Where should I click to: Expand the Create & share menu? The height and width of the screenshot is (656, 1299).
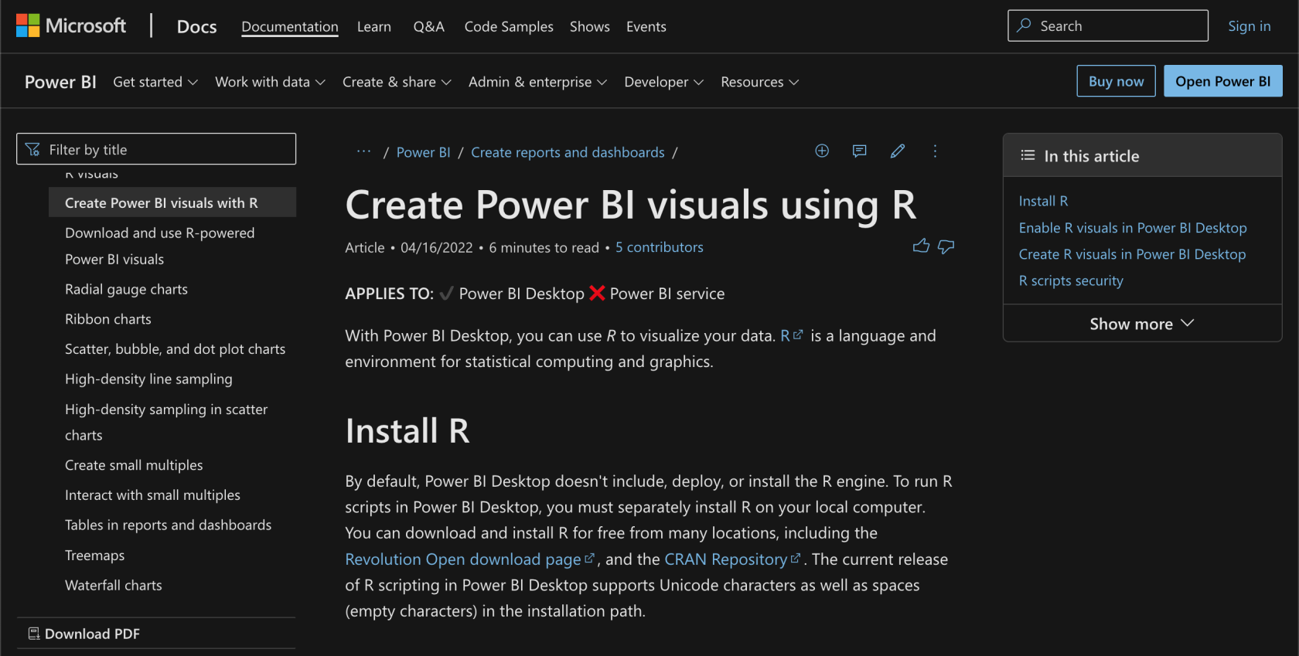[397, 82]
